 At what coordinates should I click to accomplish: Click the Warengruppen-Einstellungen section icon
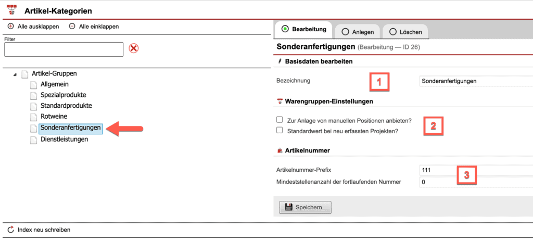tap(280, 102)
